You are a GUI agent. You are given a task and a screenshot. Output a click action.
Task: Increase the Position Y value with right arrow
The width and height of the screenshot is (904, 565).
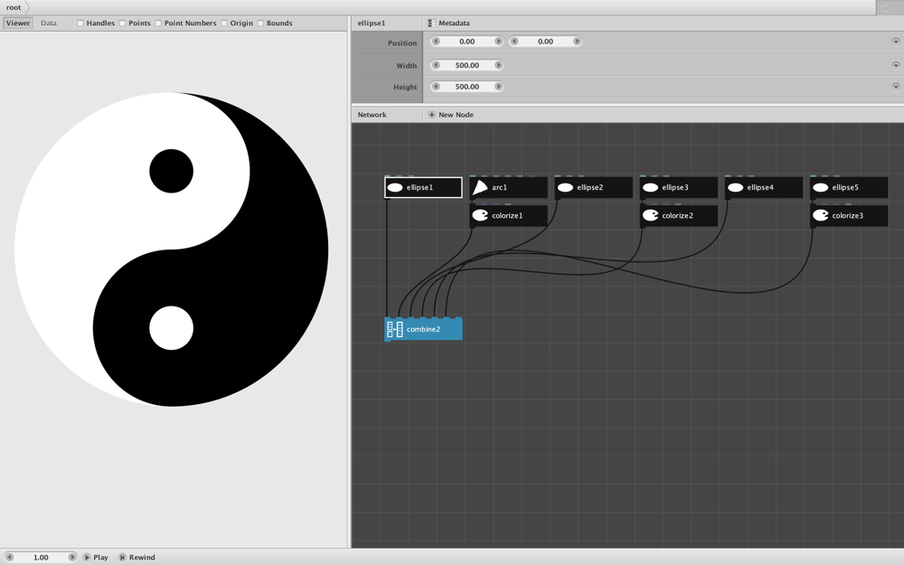tap(577, 42)
